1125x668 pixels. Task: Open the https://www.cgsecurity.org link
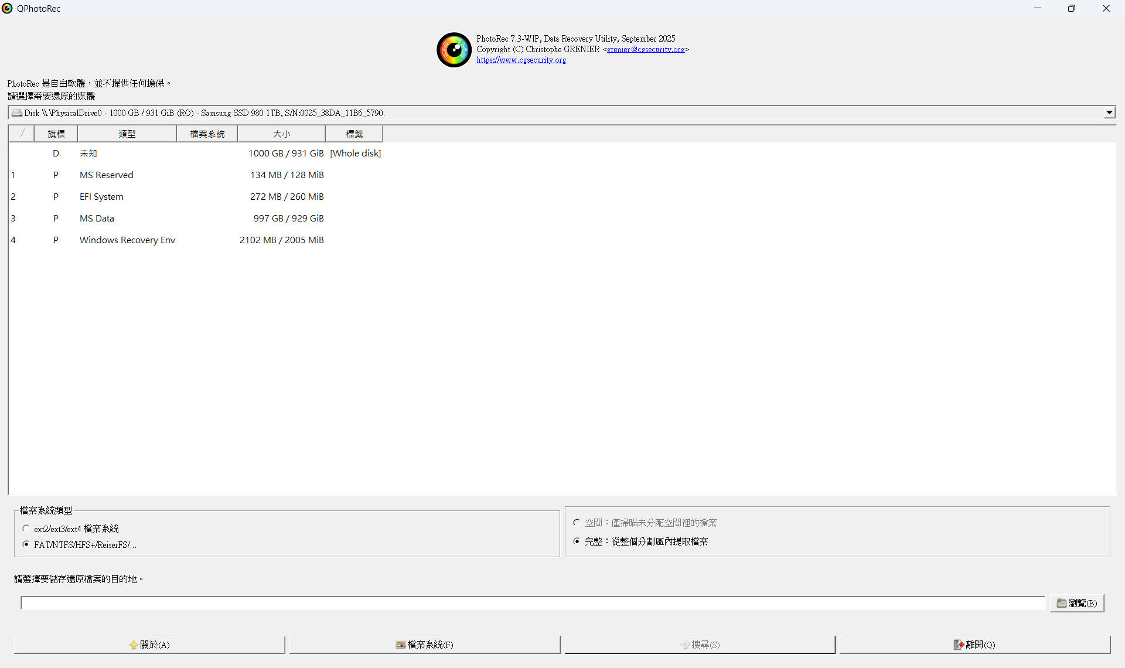[x=521, y=60]
